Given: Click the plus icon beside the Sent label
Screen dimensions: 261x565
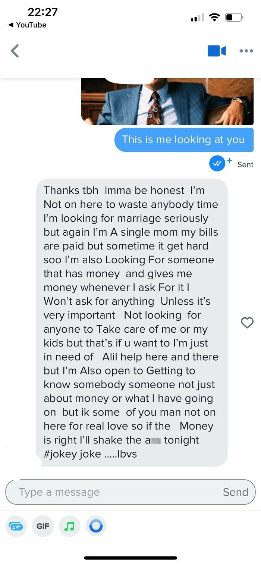Looking at the screenshot, I should point(229,160).
